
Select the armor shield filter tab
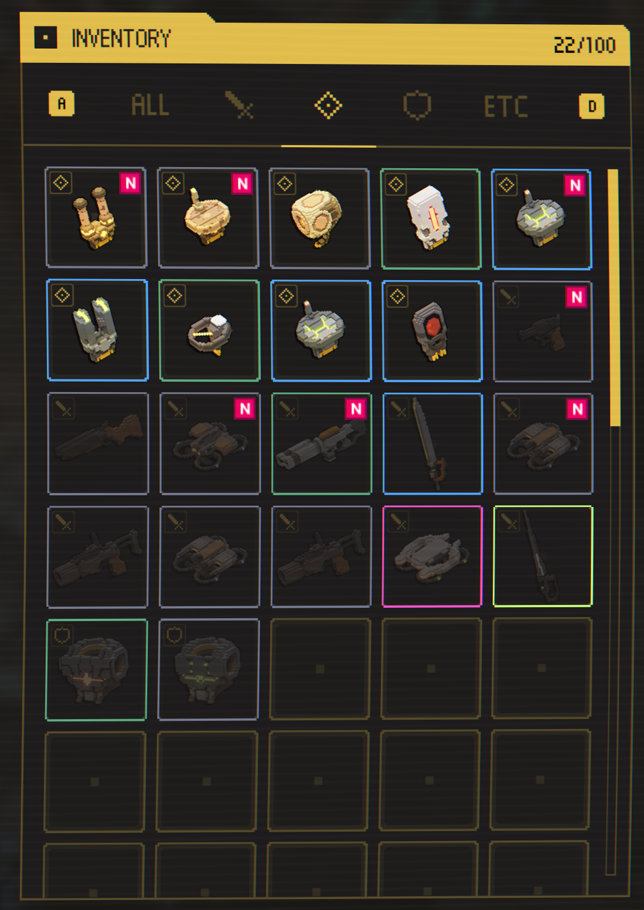coord(417,105)
